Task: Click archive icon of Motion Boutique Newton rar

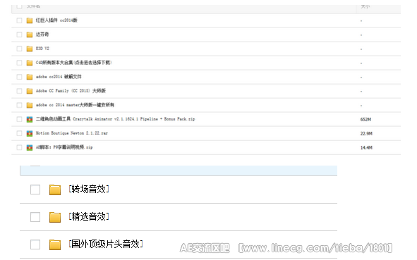Action: coord(30,133)
